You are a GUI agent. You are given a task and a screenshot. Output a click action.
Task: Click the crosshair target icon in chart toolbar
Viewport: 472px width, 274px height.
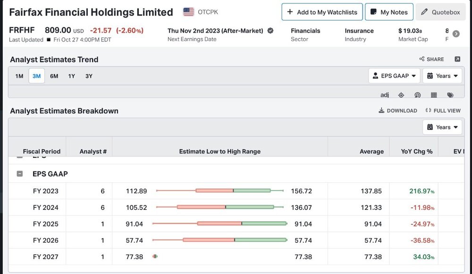(x=401, y=95)
